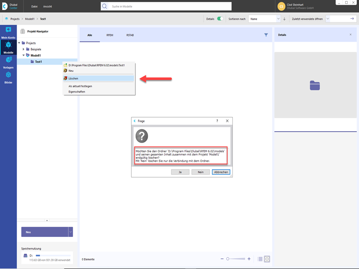Click the arrow to open recently used
359x269 pixels.
point(352,19)
